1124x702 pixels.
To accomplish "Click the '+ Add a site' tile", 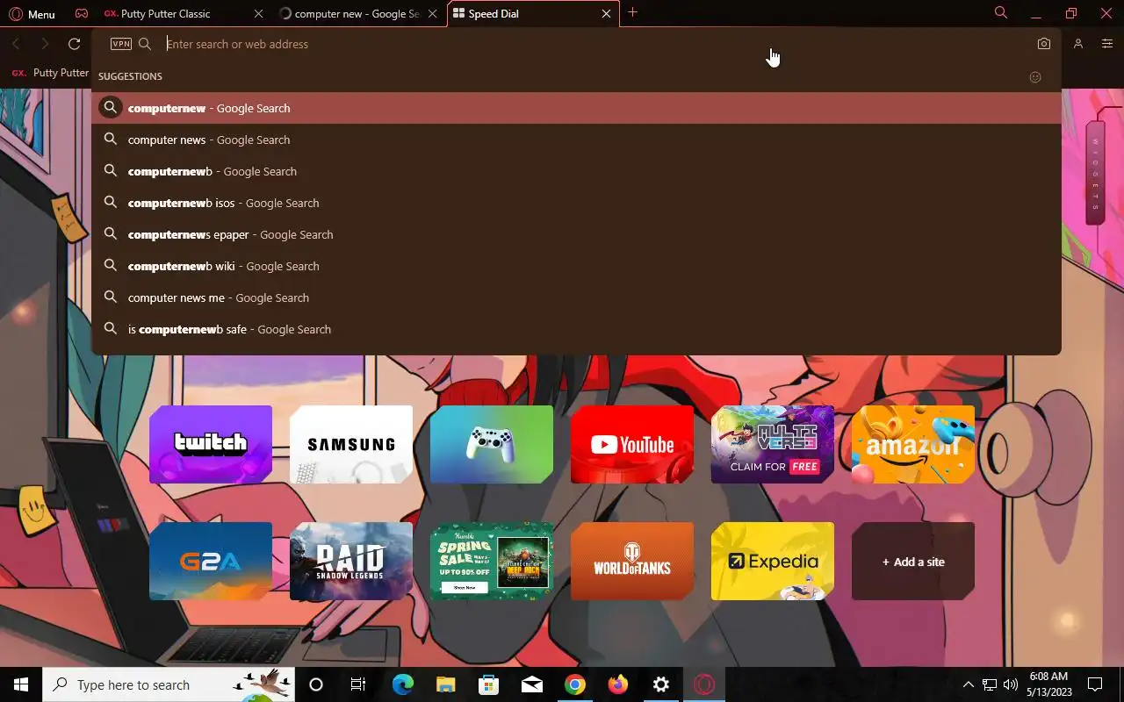I will coord(913,562).
